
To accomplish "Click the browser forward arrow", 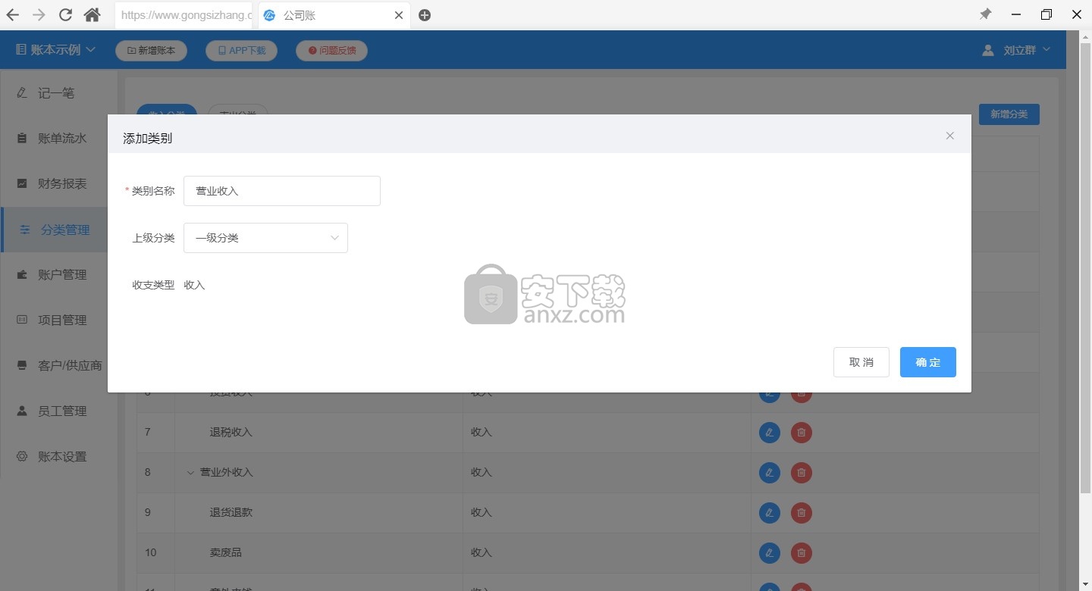I will point(39,14).
